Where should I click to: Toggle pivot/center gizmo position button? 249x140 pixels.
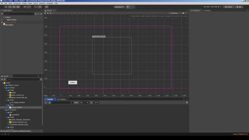pos(25,7)
